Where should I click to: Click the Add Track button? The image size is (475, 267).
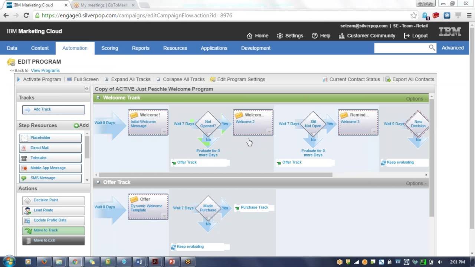[53, 109]
